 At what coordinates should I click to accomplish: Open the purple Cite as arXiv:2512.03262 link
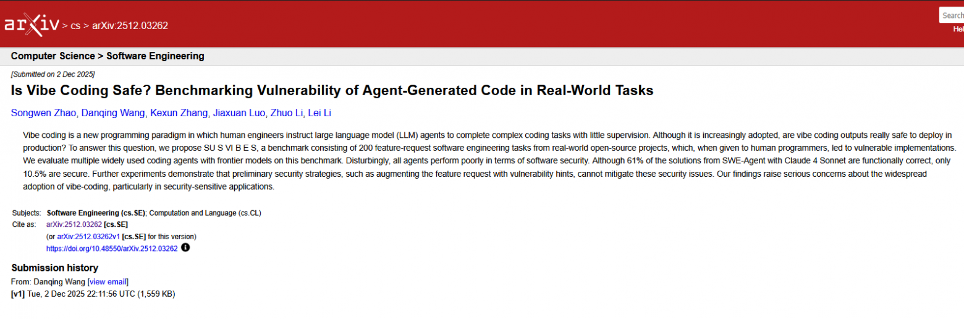coord(74,224)
